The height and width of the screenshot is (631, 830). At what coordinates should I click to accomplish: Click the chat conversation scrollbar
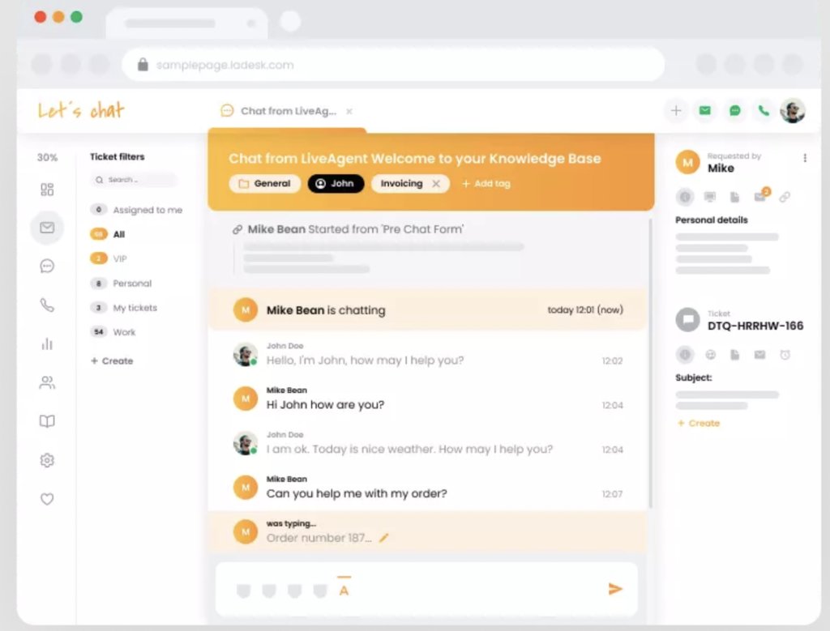click(x=650, y=362)
